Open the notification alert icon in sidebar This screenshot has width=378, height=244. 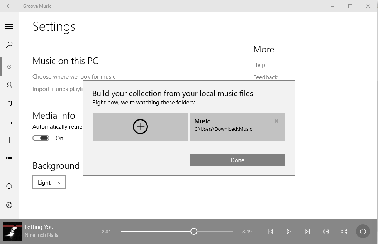point(9,186)
